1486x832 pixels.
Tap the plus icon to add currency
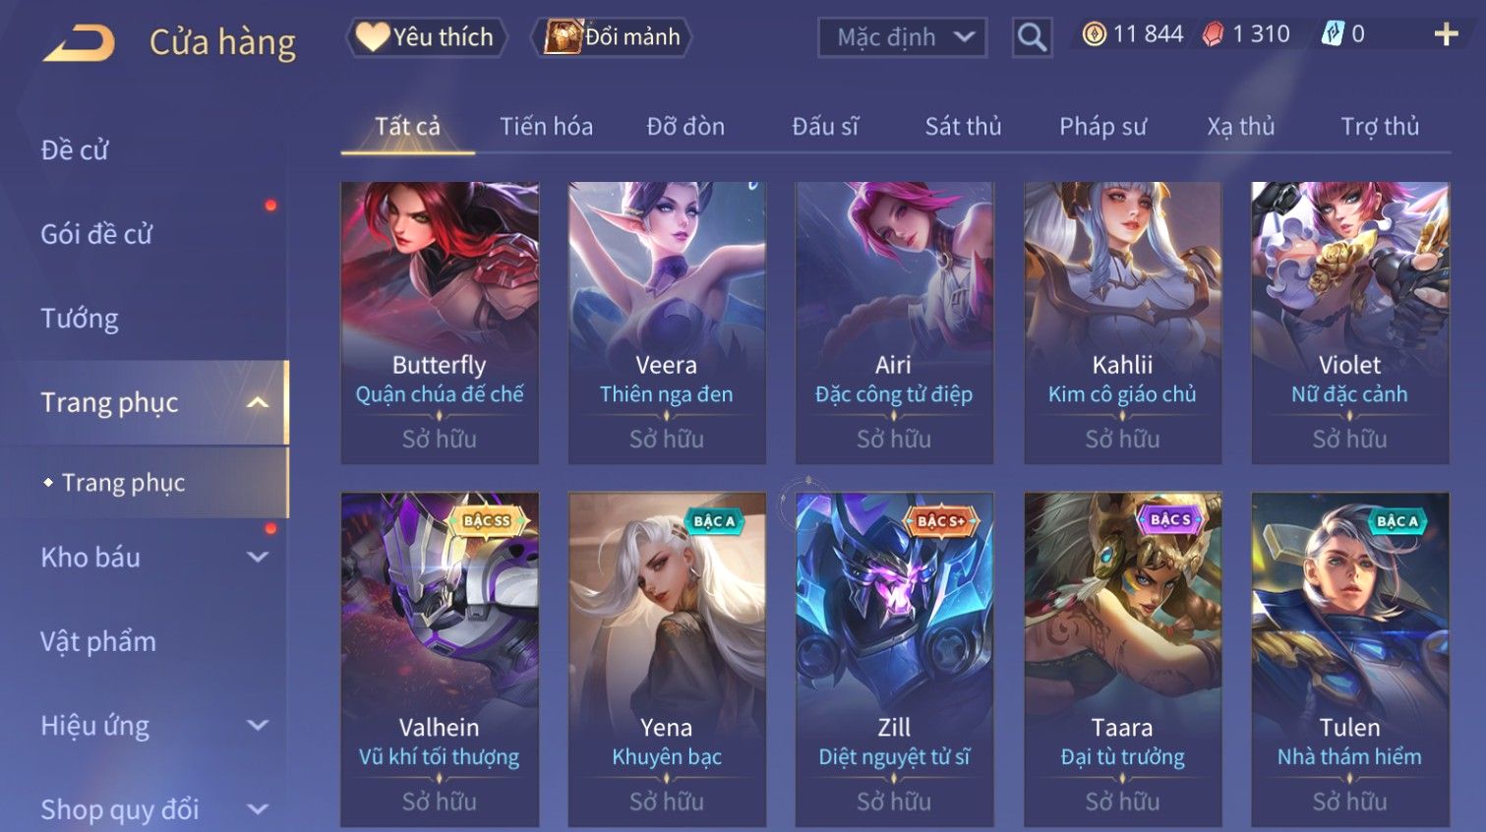[x=1446, y=34]
